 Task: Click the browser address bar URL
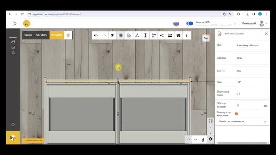point(56,14)
